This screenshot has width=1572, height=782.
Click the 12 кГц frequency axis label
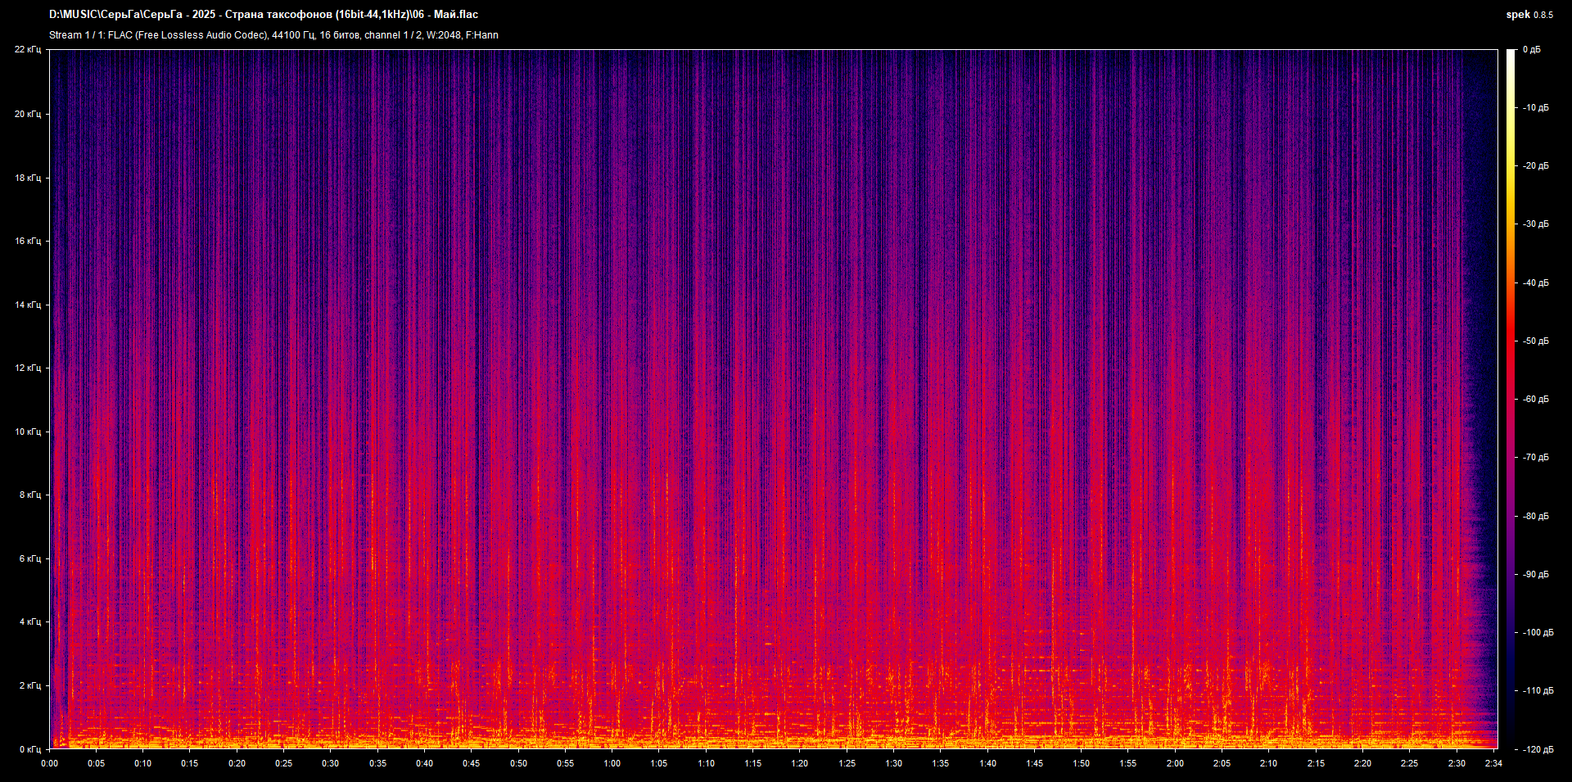(28, 368)
